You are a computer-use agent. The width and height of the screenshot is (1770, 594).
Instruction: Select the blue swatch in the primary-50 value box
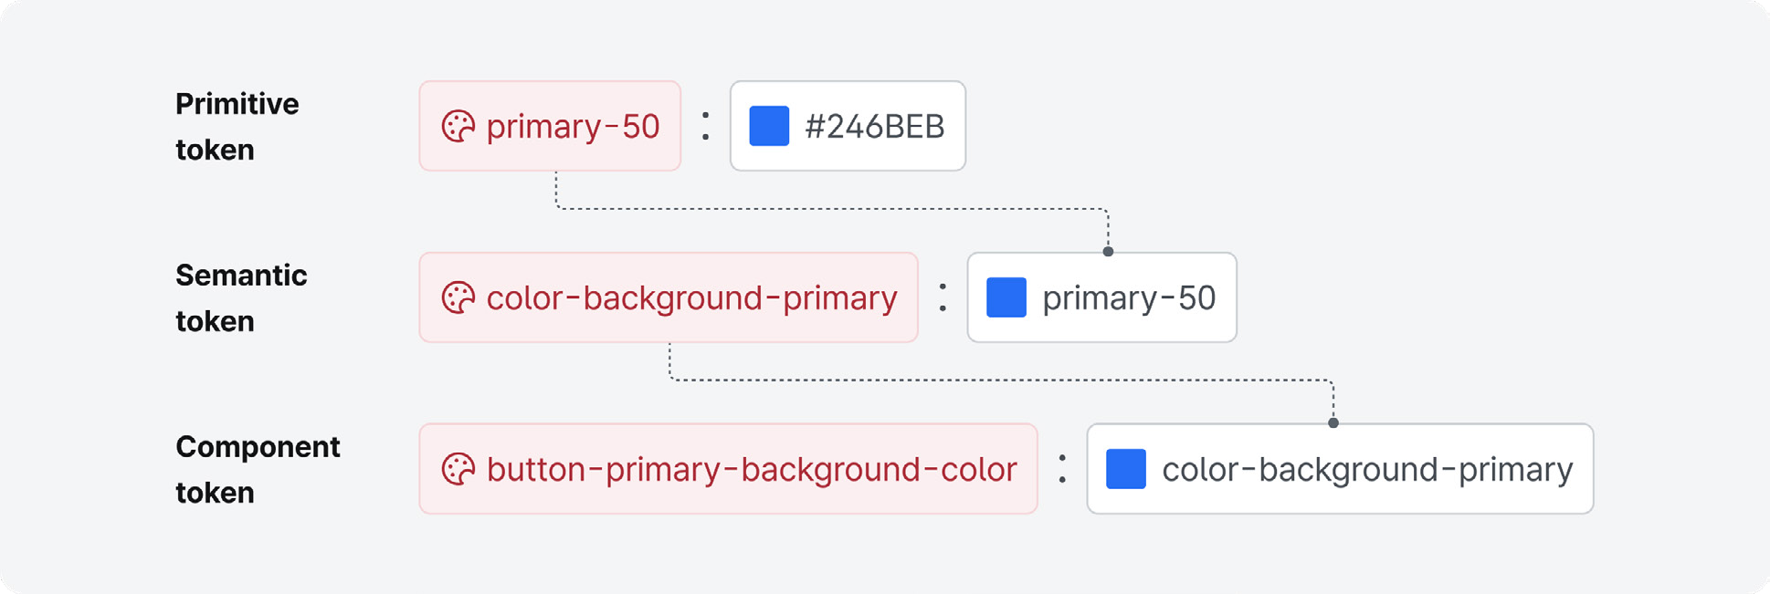[1006, 297]
